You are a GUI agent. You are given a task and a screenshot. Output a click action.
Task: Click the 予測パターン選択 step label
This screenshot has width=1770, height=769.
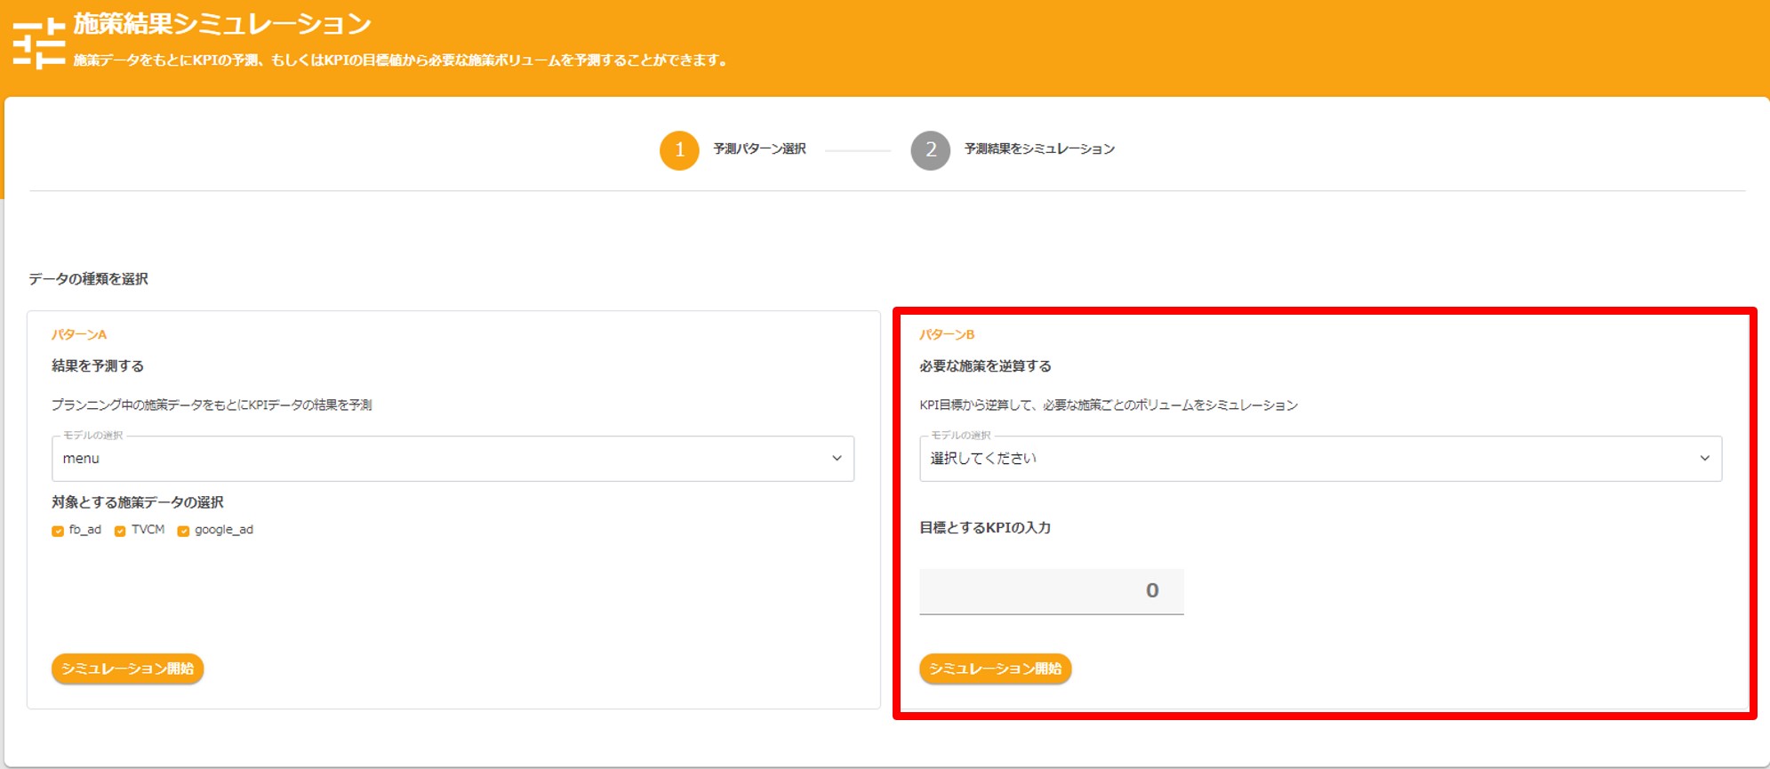pos(759,148)
